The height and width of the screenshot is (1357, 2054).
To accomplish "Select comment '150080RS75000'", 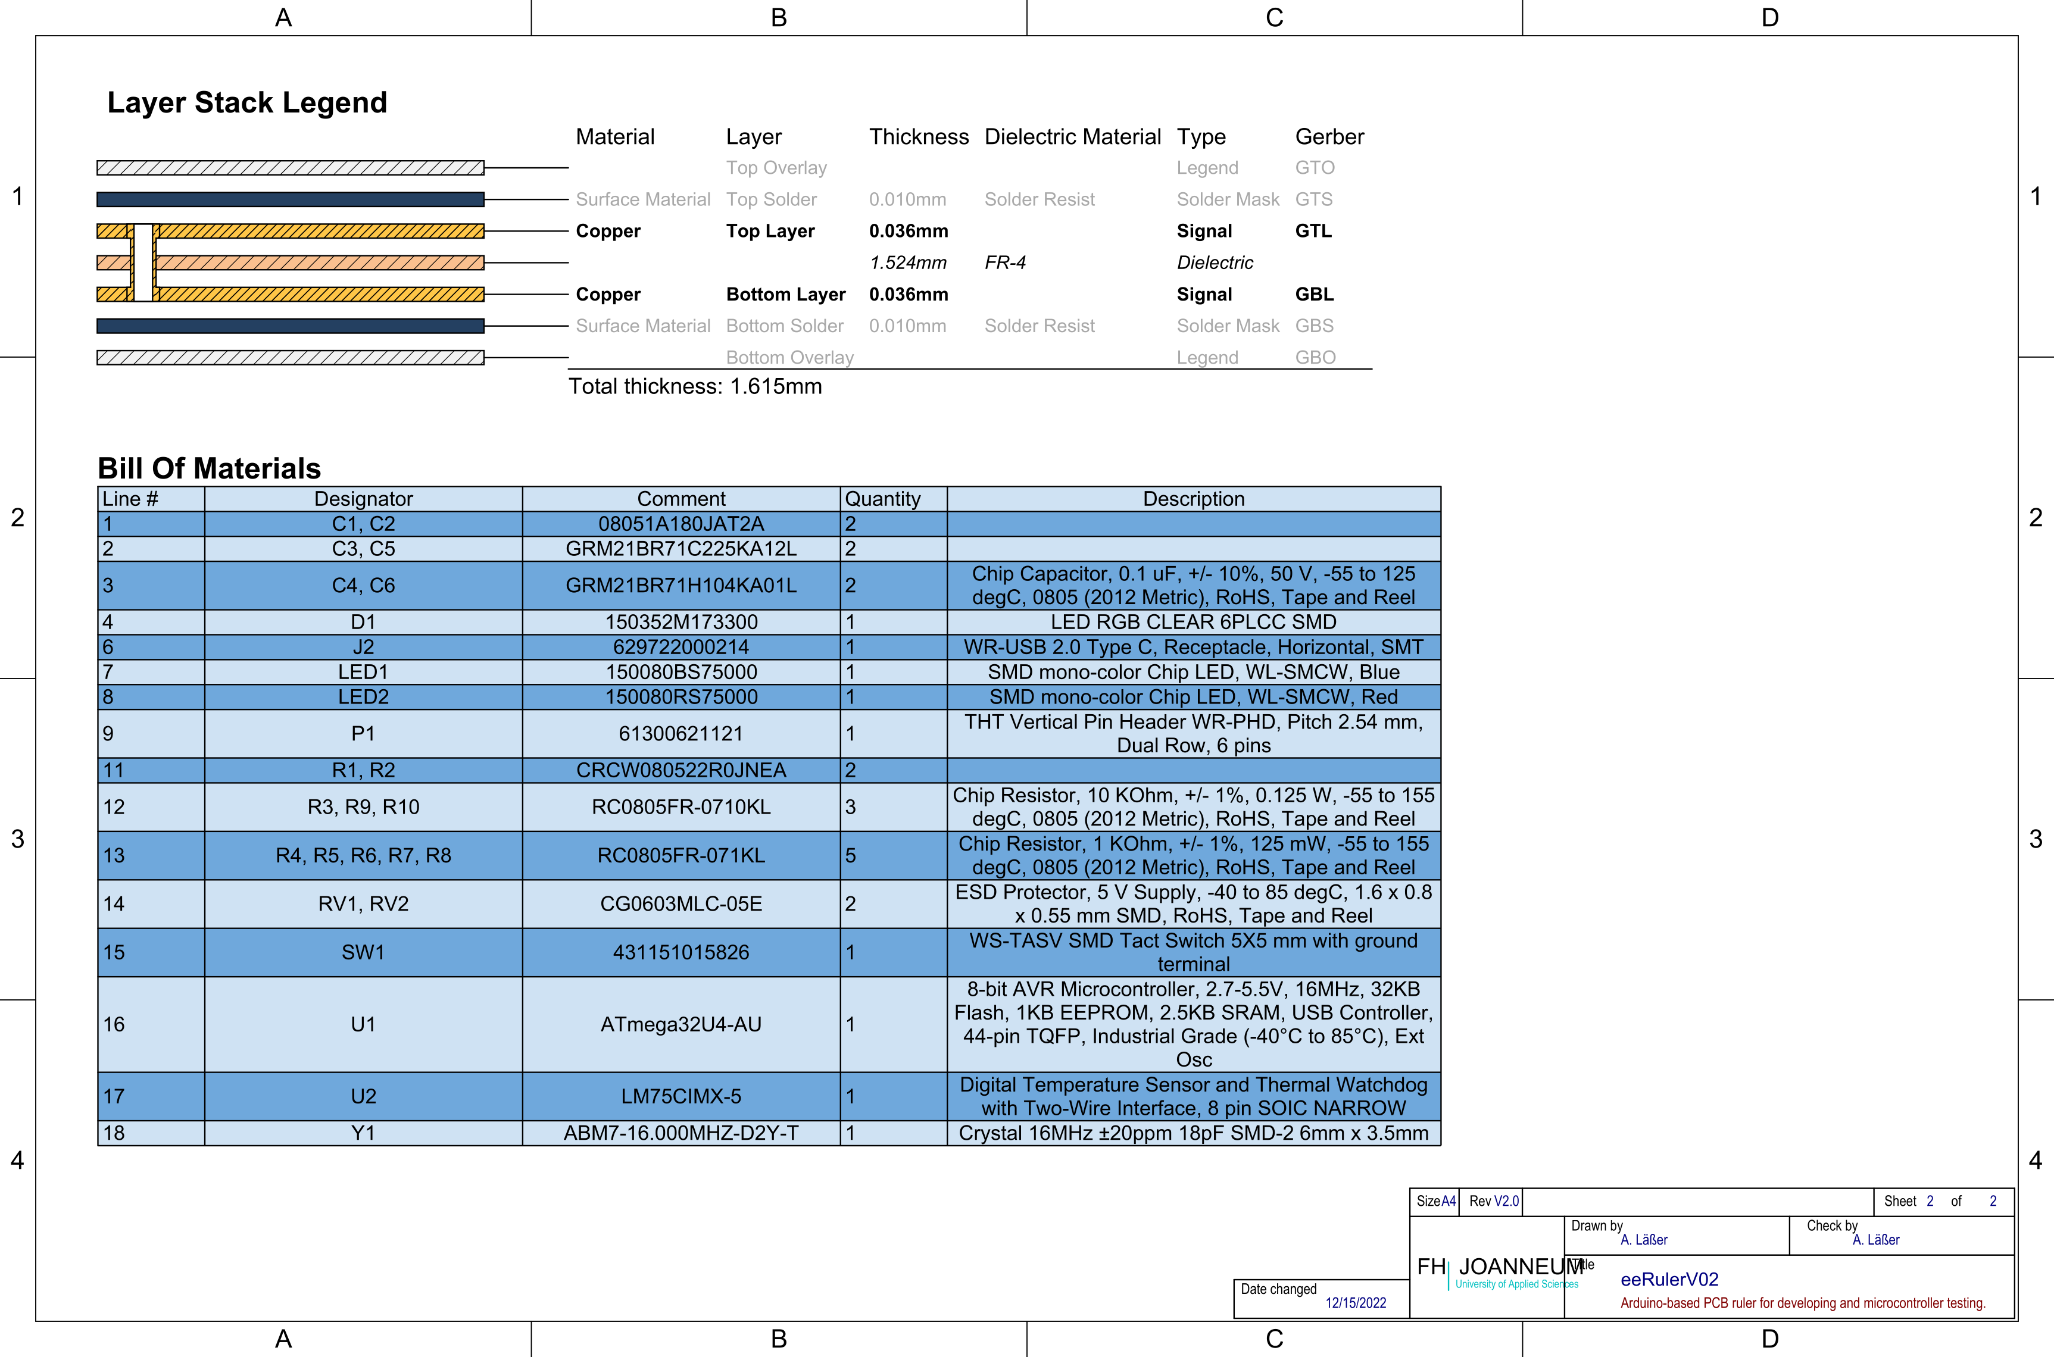I will click(681, 697).
